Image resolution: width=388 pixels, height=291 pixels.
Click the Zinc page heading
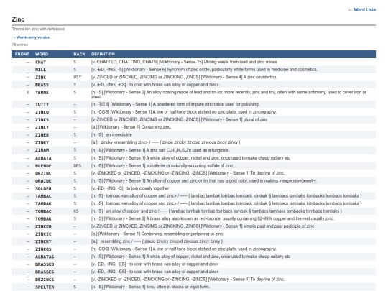tap(18, 19)
